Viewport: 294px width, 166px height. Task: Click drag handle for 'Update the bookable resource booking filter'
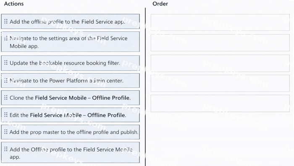pos(6,62)
